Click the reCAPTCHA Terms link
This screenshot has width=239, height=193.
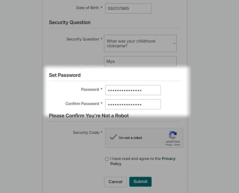(177, 145)
